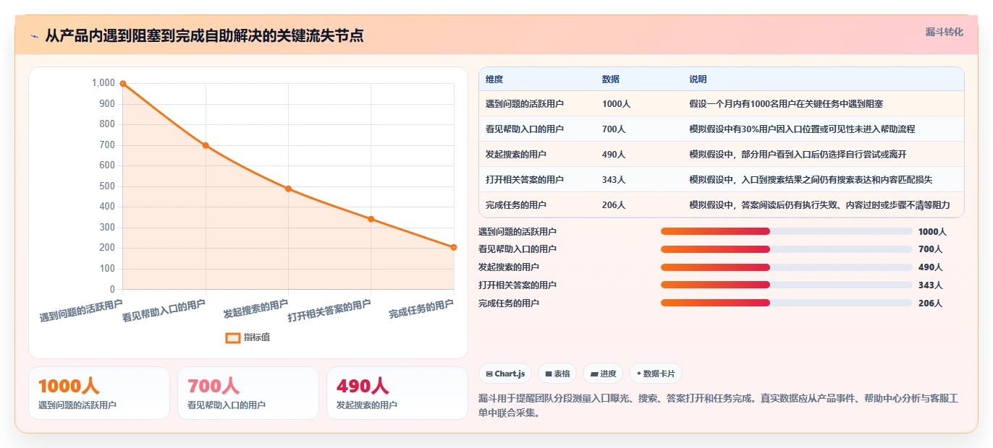Click the 490人 table value

pos(614,155)
